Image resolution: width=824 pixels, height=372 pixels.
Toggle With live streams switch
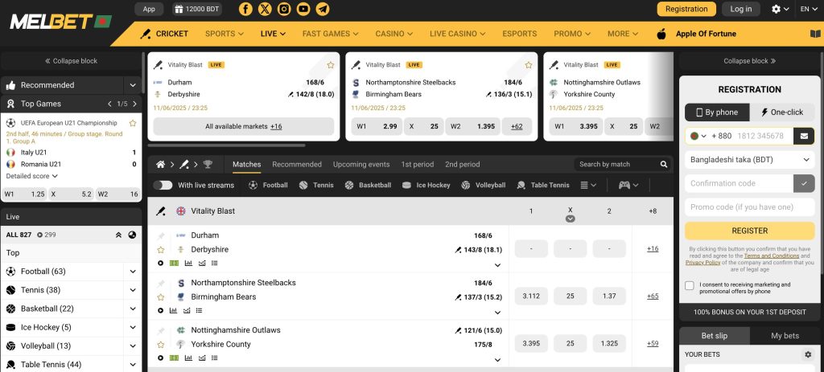tap(163, 186)
